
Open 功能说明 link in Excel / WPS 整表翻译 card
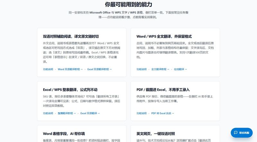[48, 113]
